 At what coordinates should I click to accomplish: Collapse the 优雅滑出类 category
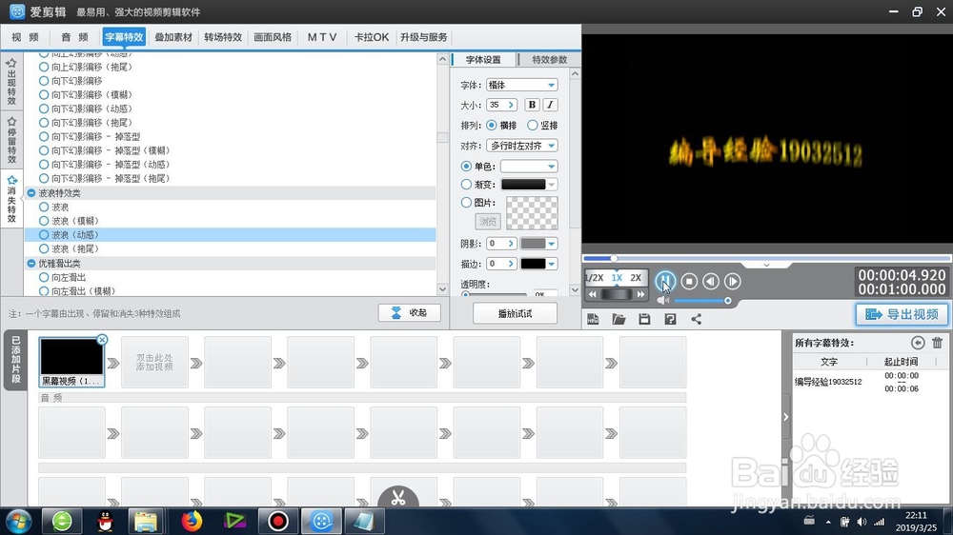[x=31, y=264]
